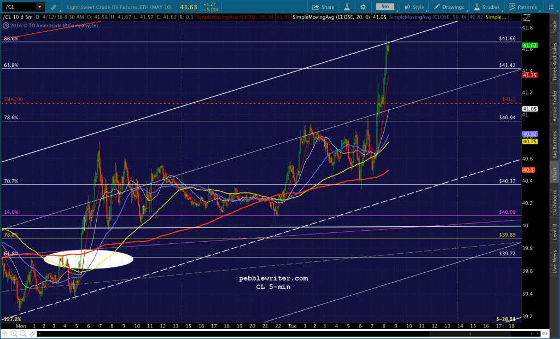
Task: Select the $39.89 level label
Action: tap(507, 235)
